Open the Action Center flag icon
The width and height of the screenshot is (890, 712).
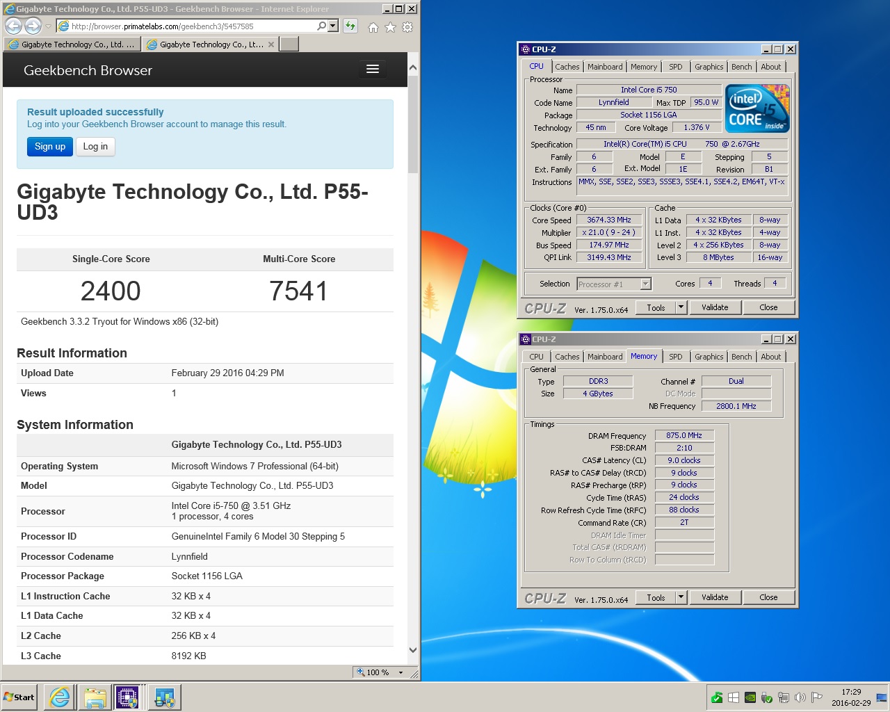(x=817, y=697)
